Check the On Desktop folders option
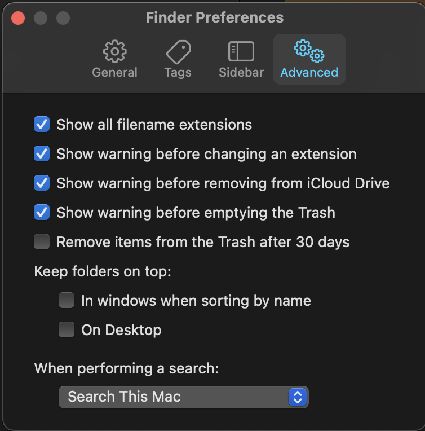425x431 pixels. tap(67, 329)
